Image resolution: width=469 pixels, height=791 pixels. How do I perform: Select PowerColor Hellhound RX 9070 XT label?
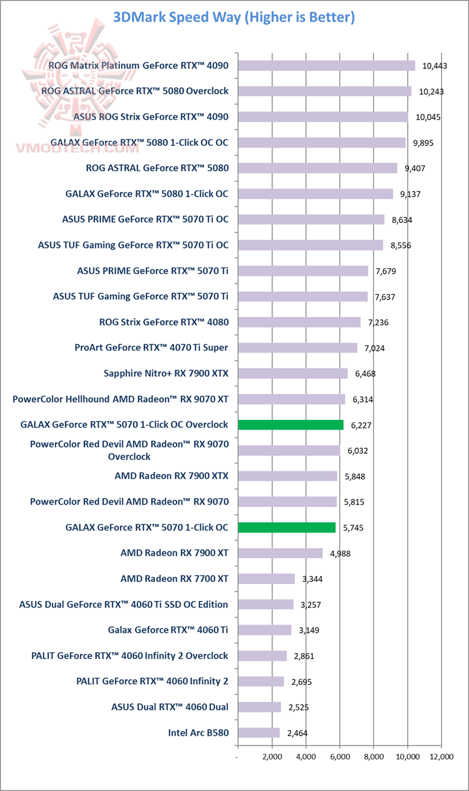[x=121, y=399]
